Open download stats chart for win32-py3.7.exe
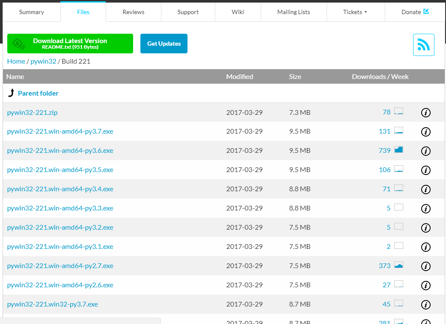The height and width of the screenshot is (324, 446). point(398,303)
